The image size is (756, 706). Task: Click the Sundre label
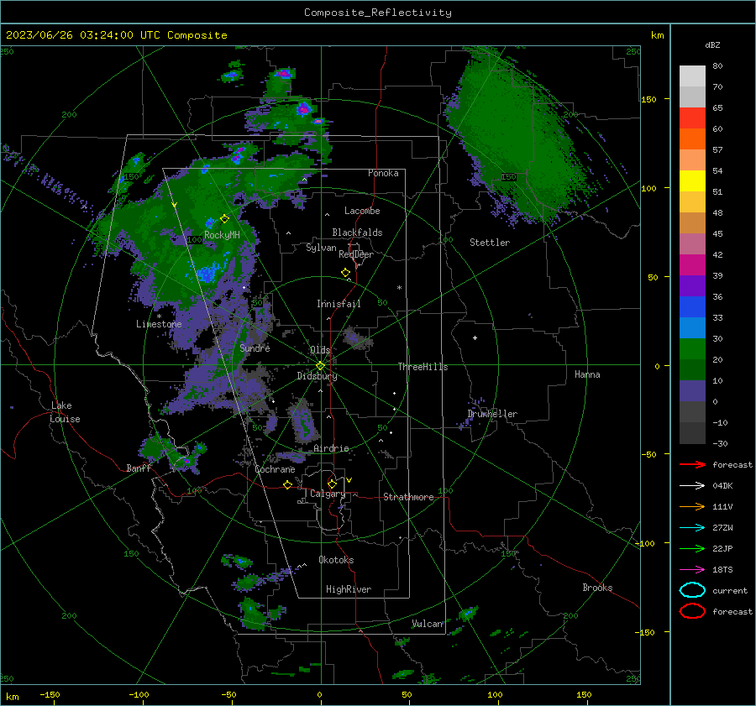pos(255,348)
